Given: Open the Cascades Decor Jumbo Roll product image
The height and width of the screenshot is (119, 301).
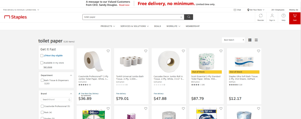Looking at the screenshot, I should tap(168, 61).
